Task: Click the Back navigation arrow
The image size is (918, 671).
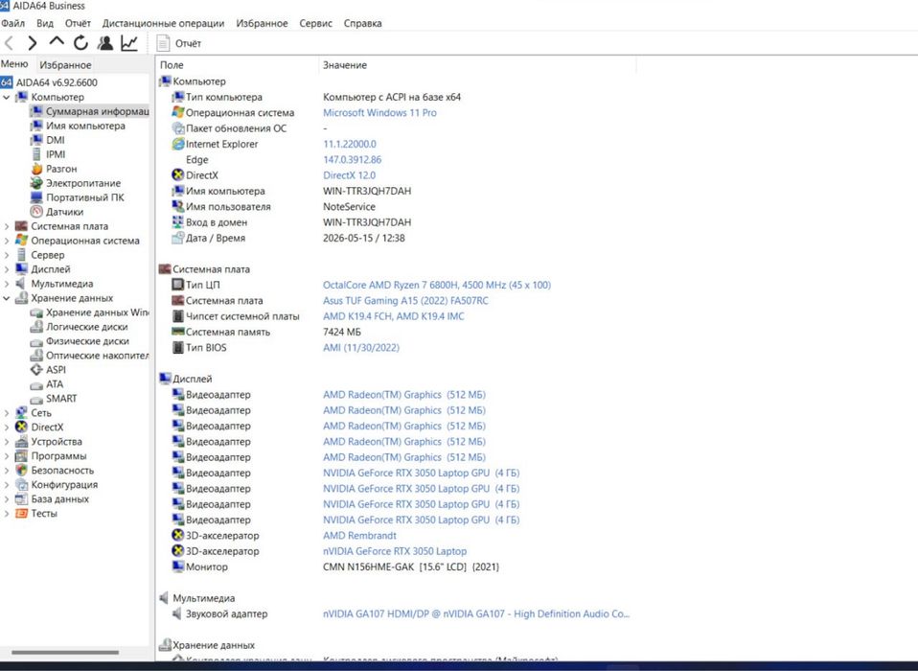Action: [9, 43]
